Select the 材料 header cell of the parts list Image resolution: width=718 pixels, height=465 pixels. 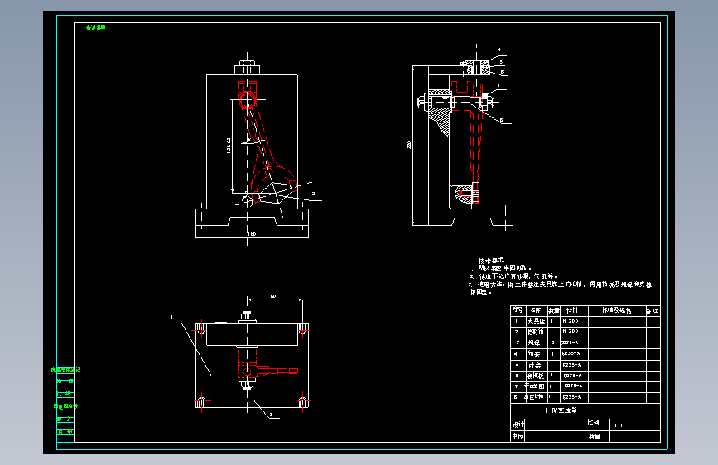[x=574, y=310]
